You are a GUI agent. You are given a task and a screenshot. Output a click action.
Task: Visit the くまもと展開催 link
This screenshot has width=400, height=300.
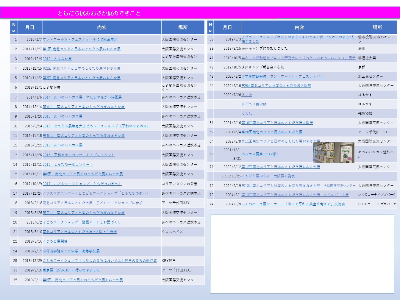coord(55,241)
